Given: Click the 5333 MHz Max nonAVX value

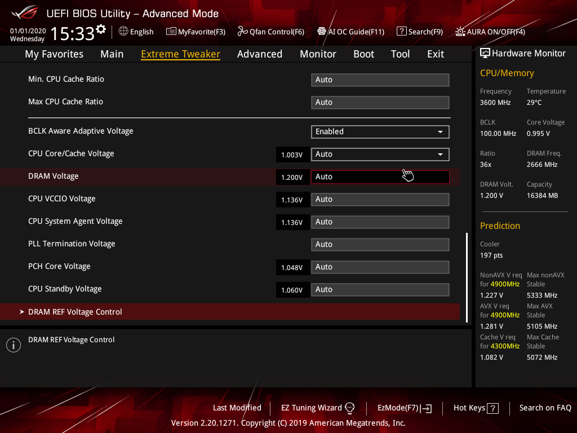Looking at the screenshot, I should point(542,295).
